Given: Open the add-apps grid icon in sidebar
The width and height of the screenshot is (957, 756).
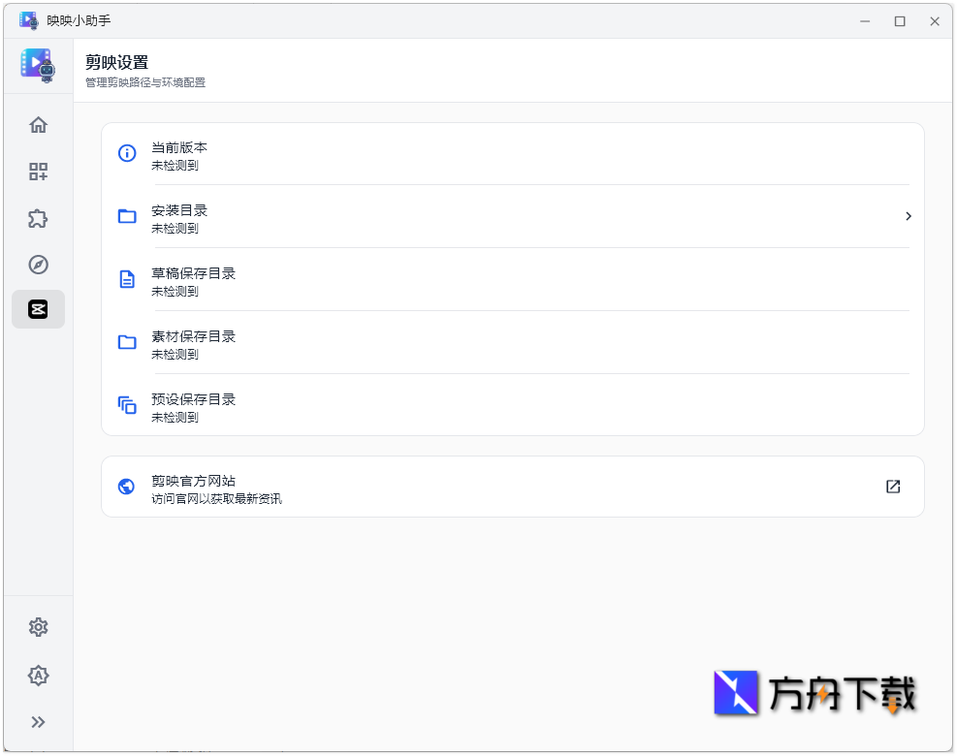Looking at the screenshot, I should 38,173.
